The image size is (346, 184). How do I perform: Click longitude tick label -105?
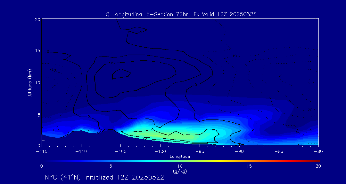[120, 152]
